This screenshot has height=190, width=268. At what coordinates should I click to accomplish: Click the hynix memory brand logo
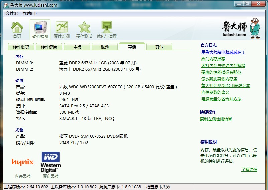point(23,162)
